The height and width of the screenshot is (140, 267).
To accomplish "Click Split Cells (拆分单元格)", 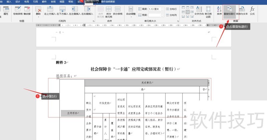I will [x=109, y=12].
